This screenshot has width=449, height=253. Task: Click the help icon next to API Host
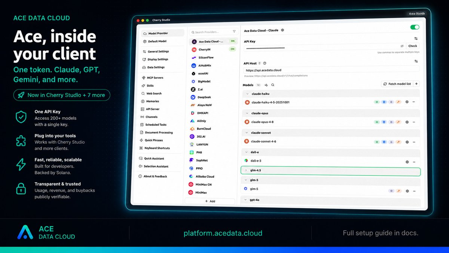(265, 63)
